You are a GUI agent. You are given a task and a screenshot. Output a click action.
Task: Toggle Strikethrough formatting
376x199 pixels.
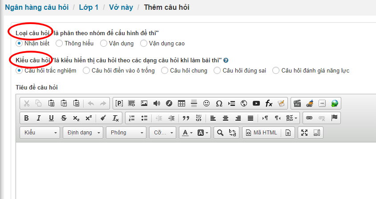pos(64,118)
